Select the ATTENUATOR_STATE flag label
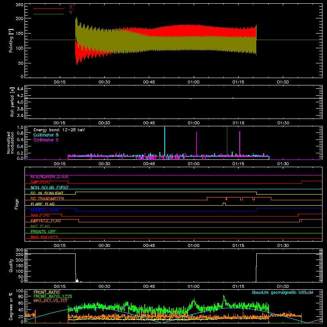 tap(49, 177)
